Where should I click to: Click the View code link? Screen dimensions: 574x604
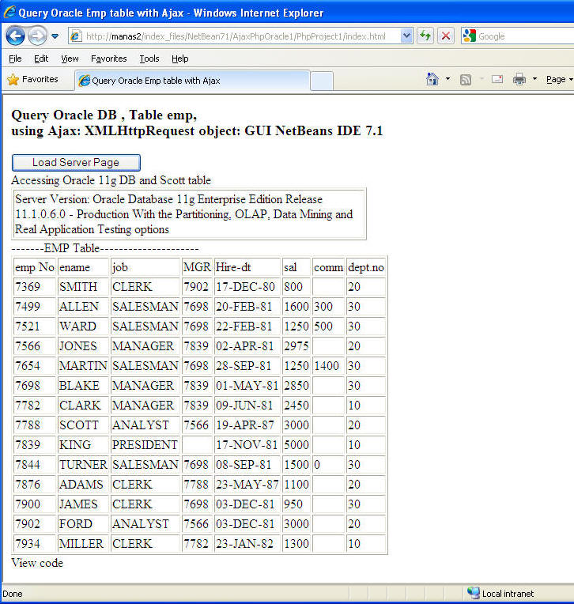coord(37,563)
